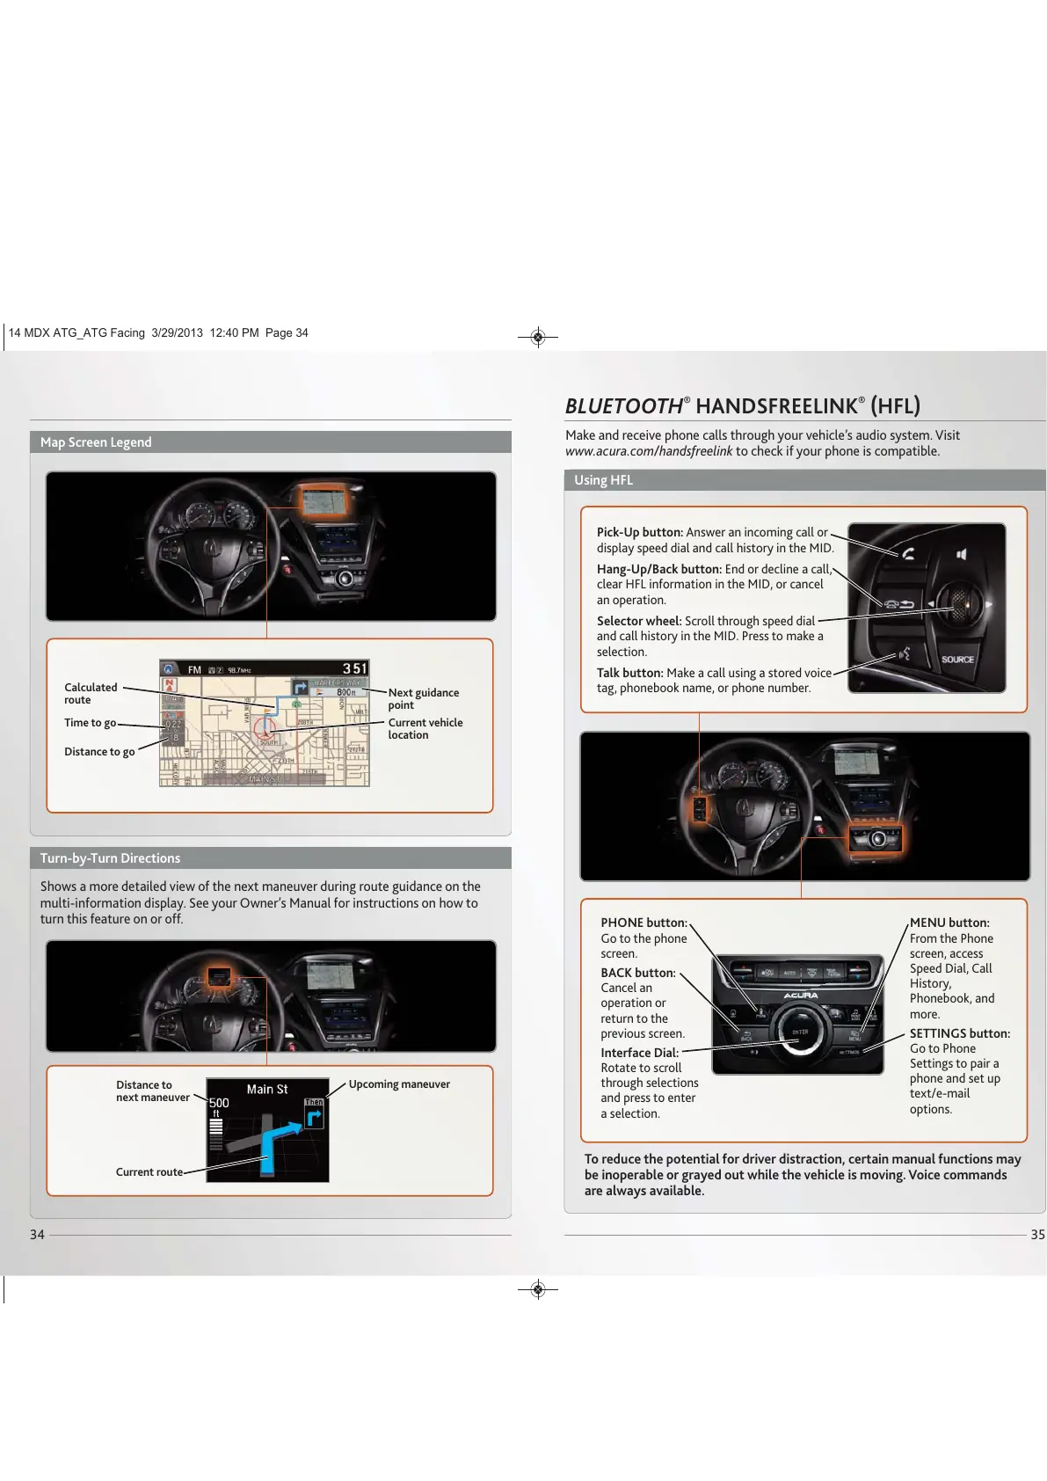Click the 'Calculated route' label

[91, 694]
